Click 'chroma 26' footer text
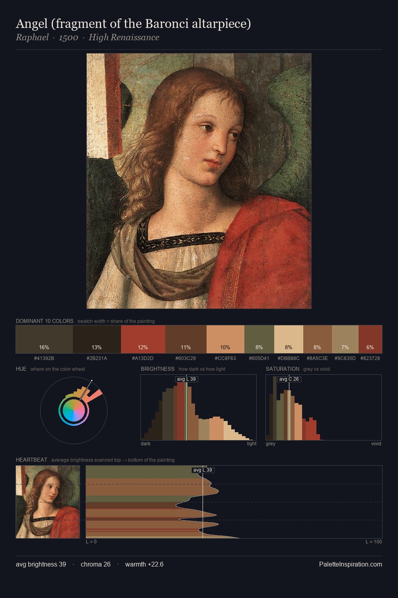The width and height of the screenshot is (398, 598). (x=96, y=565)
